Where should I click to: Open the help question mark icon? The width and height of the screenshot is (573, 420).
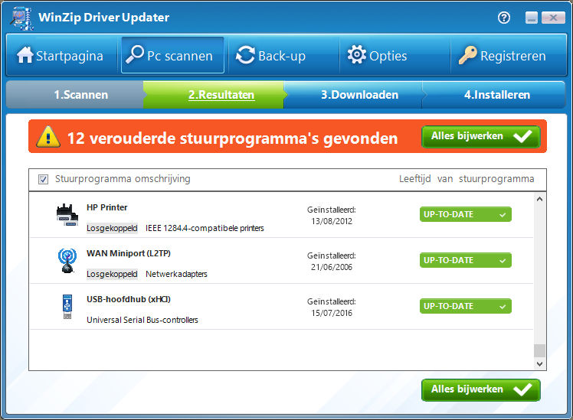click(x=504, y=17)
